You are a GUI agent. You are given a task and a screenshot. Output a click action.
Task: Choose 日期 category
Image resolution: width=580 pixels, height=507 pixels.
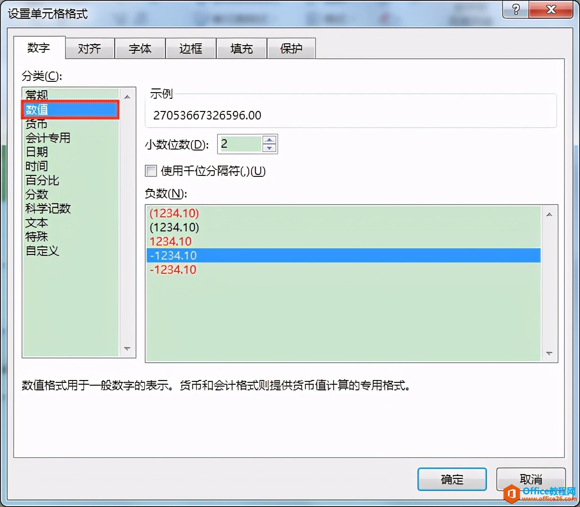71,152
